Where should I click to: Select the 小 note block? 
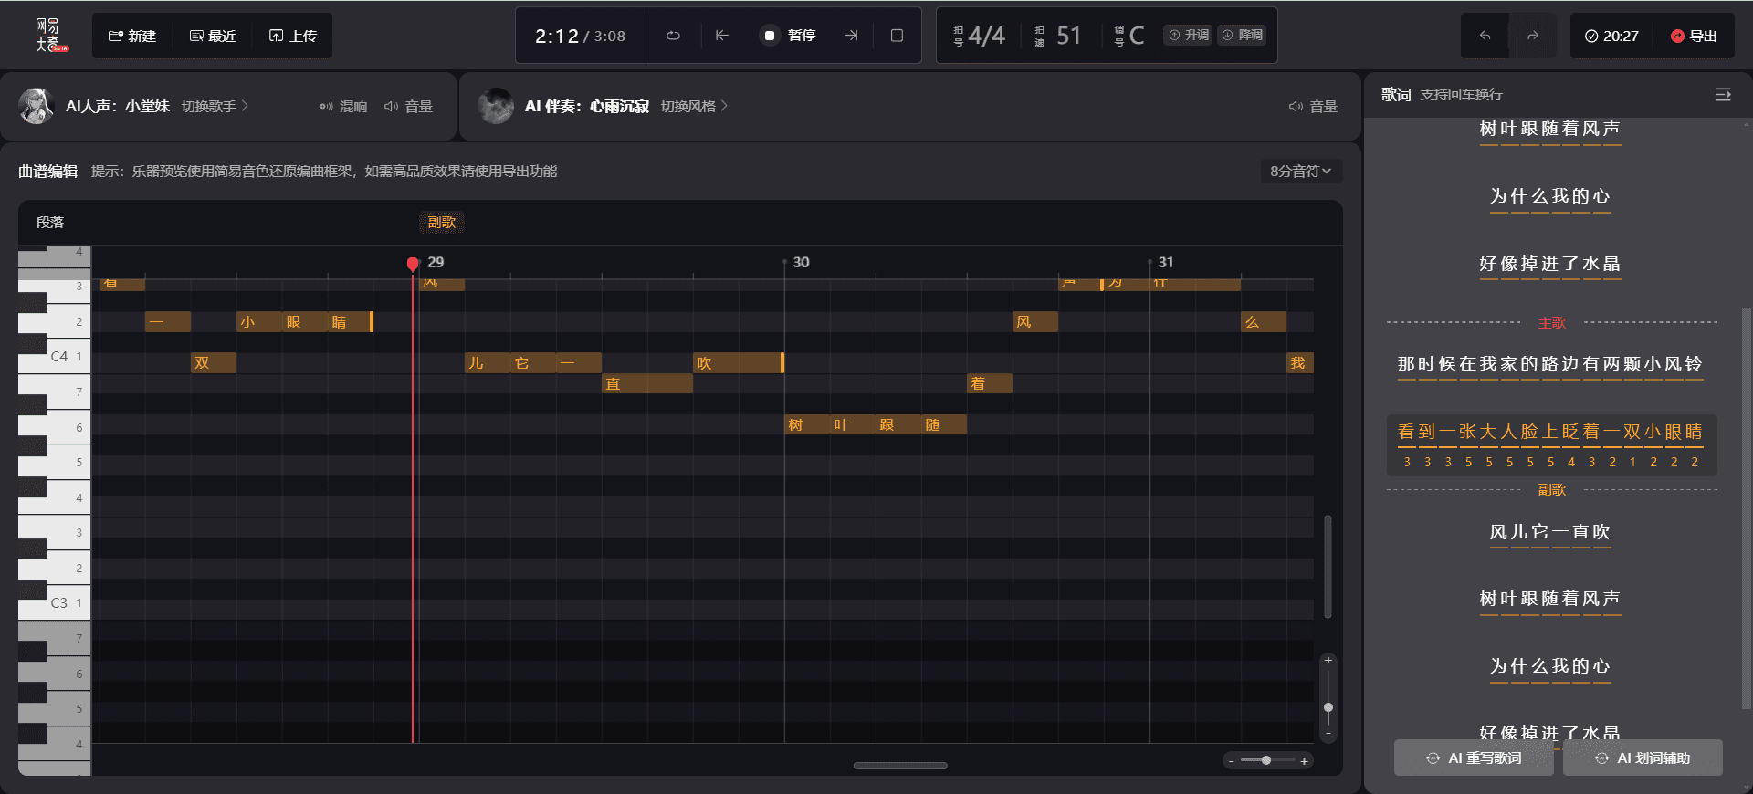(x=259, y=321)
